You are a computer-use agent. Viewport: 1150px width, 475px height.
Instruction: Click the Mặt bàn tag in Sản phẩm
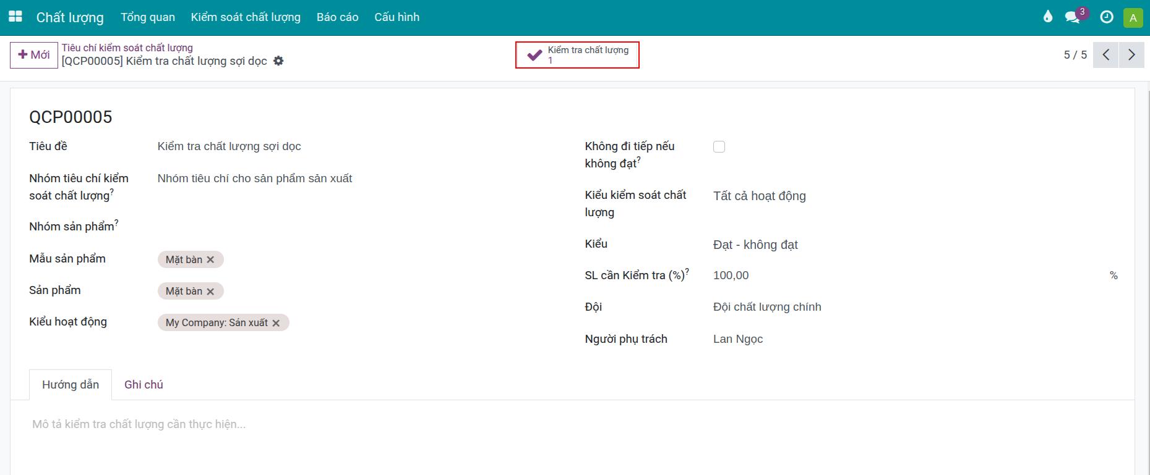point(184,291)
